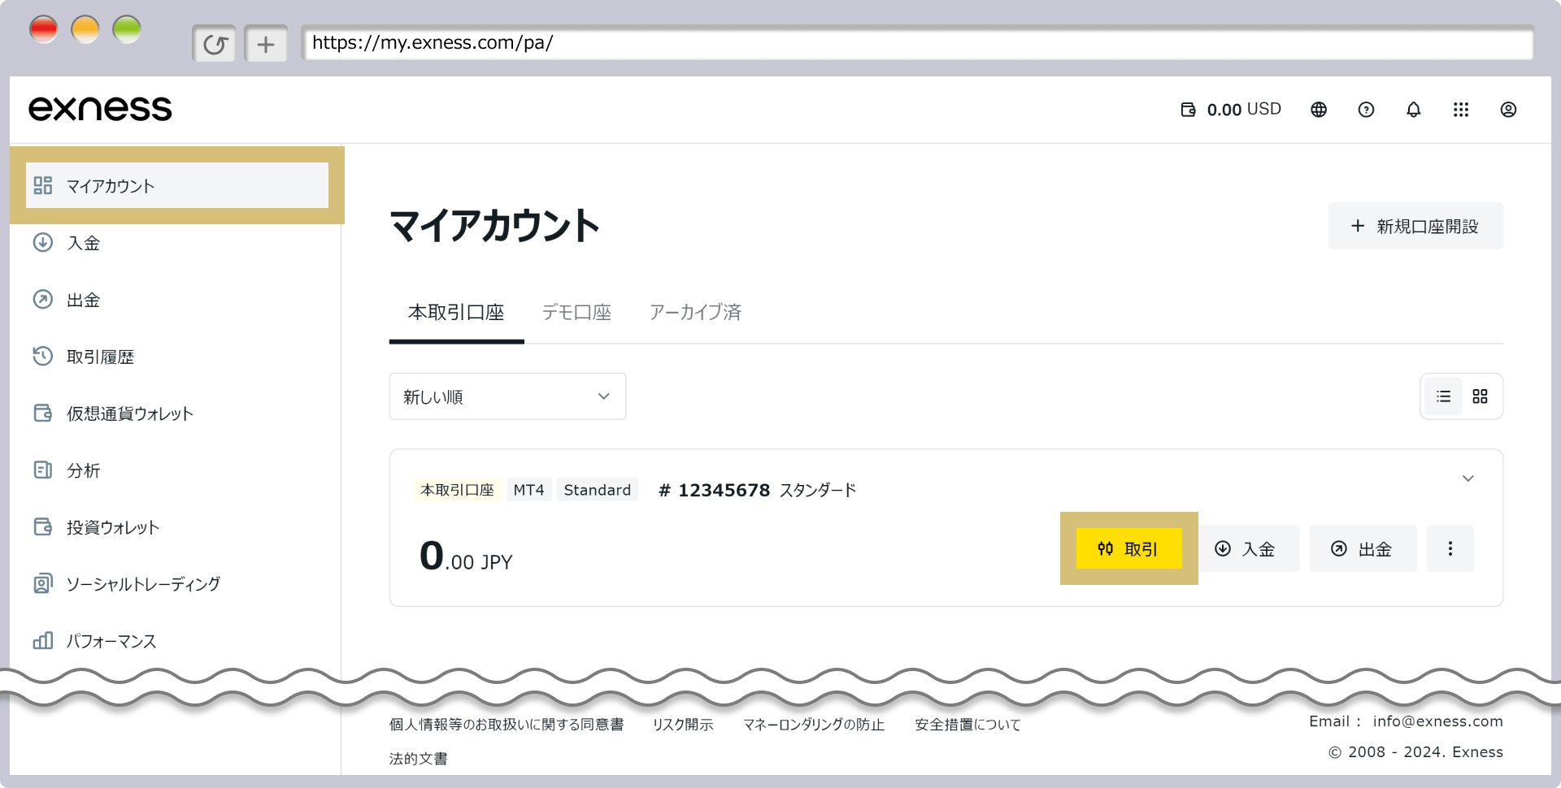The image size is (1561, 788).
Task: Open the 安全措置について link
Action: [x=967, y=725]
